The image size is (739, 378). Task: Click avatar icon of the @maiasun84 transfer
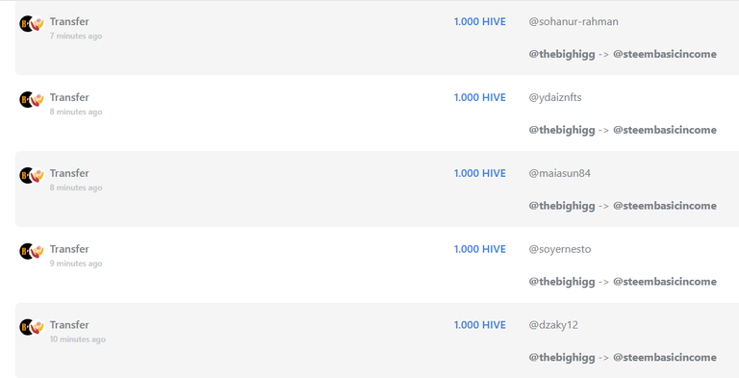click(32, 175)
